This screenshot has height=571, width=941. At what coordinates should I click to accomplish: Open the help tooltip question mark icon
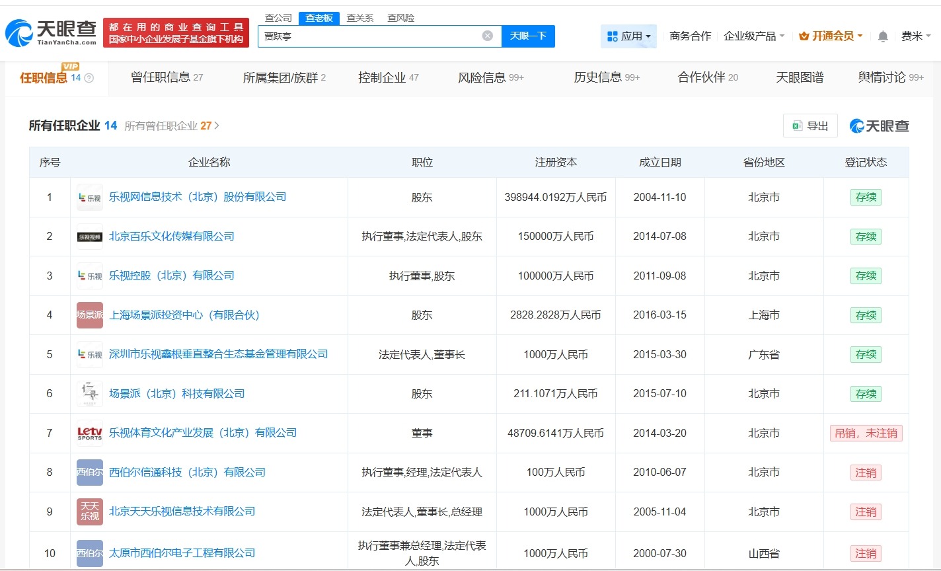tap(91, 77)
